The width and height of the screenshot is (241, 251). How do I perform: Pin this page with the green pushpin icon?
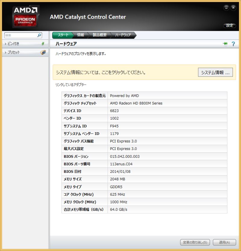[x=225, y=44]
